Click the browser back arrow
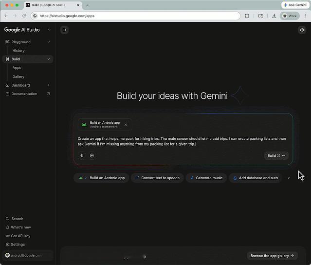The width and height of the screenshot is (311, 265). 6,16
